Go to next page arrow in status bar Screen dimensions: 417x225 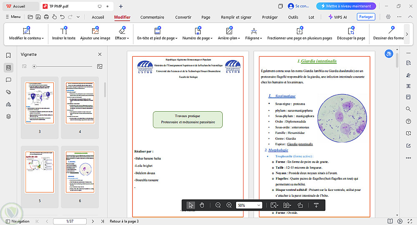pyautogui.click(x=93, y=221)
